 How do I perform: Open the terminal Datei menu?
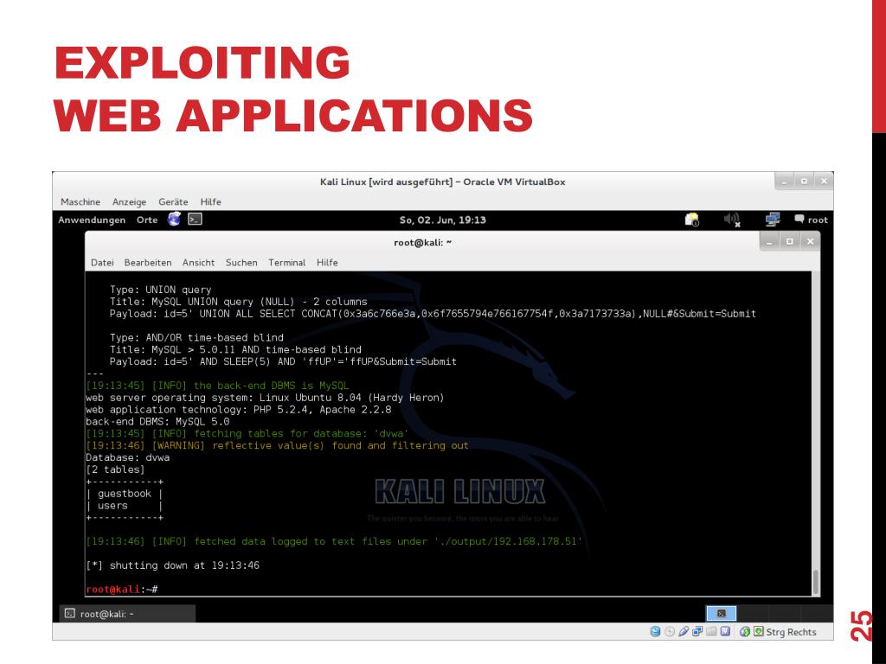click(102, 263)
